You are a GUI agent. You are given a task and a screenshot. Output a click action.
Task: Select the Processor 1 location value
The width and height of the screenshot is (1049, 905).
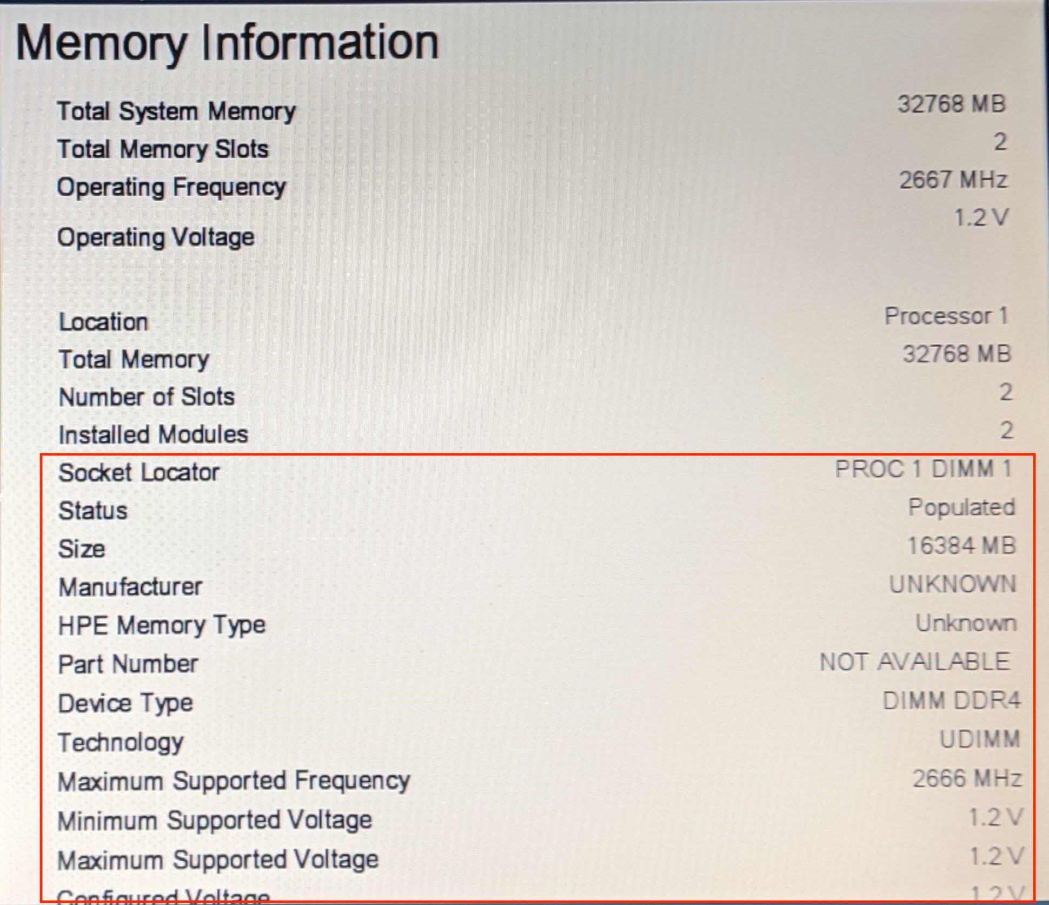(946, 316)
